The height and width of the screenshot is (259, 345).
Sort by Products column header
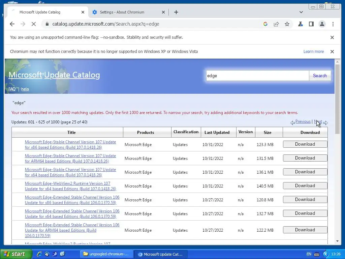[146, 132]
